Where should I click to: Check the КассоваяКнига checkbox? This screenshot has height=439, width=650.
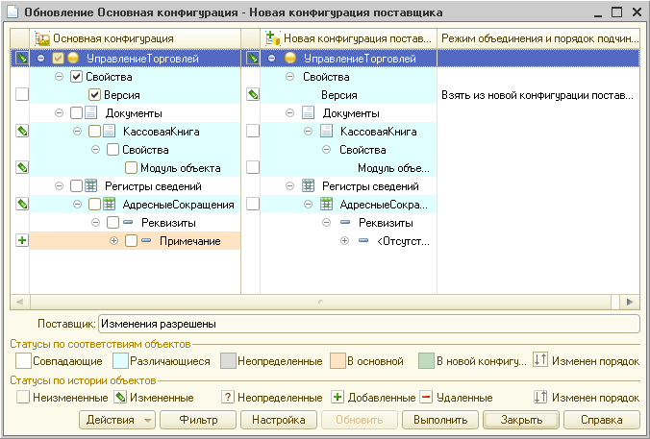(x=94, y=132)
